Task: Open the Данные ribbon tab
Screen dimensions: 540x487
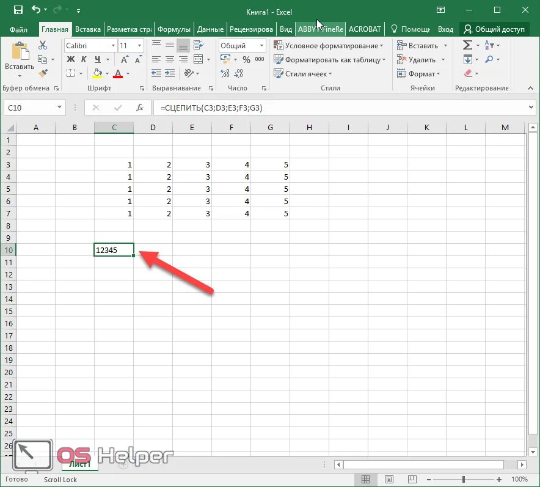Action: (210, 29)
